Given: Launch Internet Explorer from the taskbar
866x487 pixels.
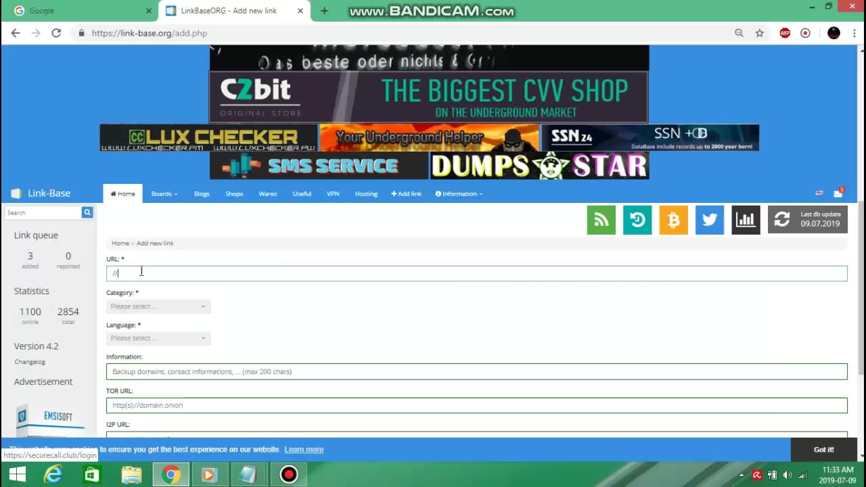Looking at the screenshot, I should (x=52, y=474).
